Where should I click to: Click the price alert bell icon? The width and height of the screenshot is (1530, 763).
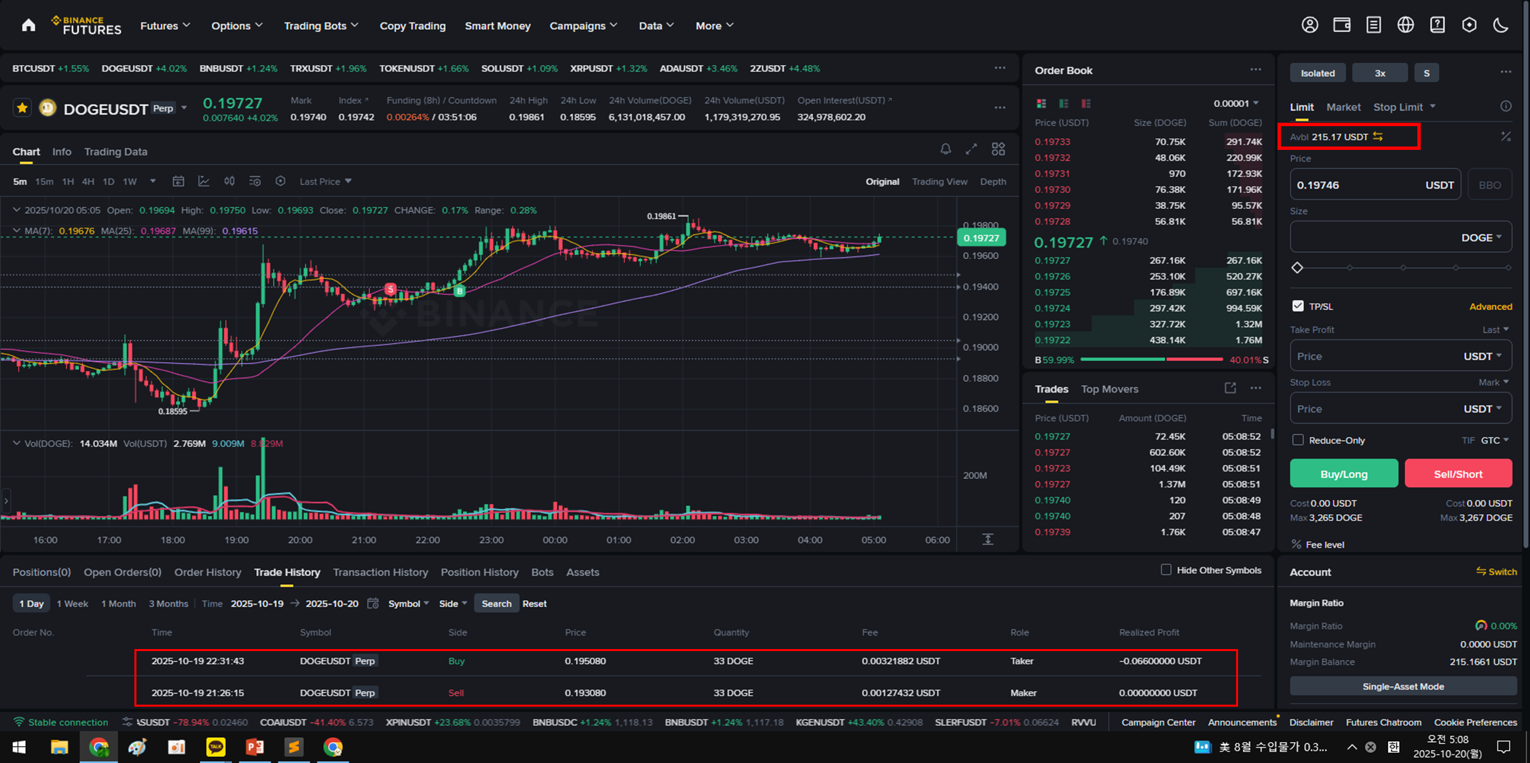click(x=946, y=149)
